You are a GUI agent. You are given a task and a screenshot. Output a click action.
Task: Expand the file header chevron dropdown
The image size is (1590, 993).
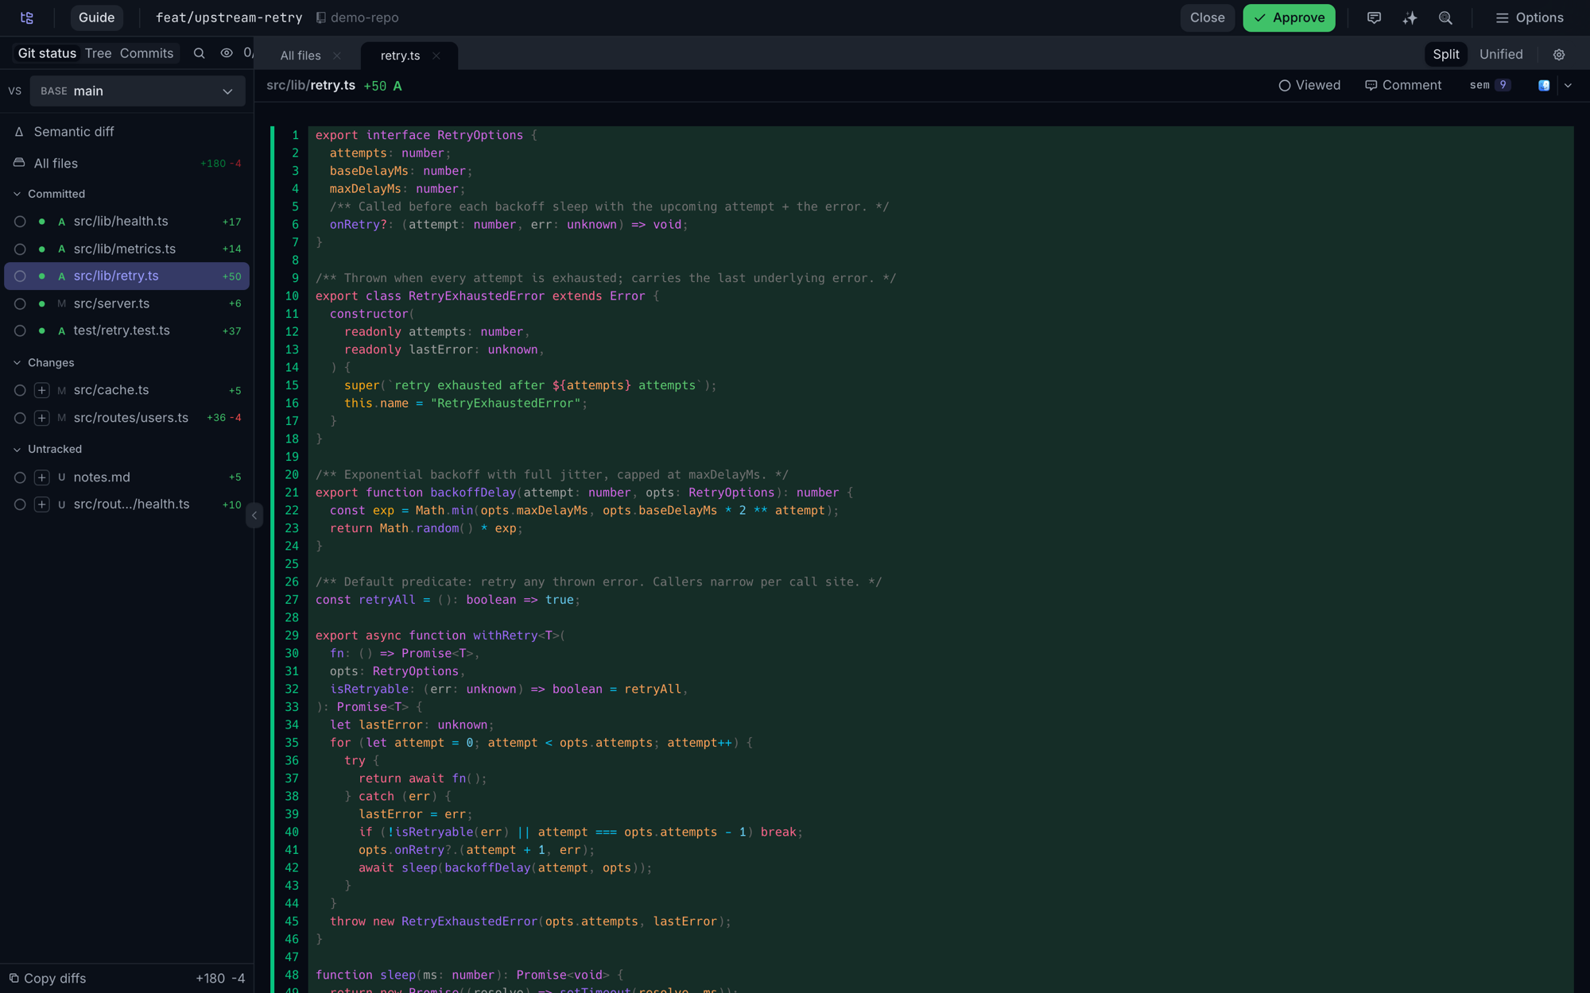[1568, 85]
